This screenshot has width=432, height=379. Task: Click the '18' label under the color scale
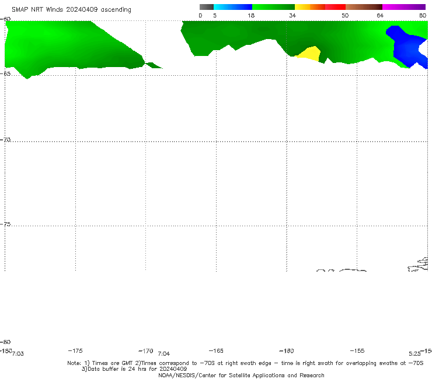[x=251, y=15]
